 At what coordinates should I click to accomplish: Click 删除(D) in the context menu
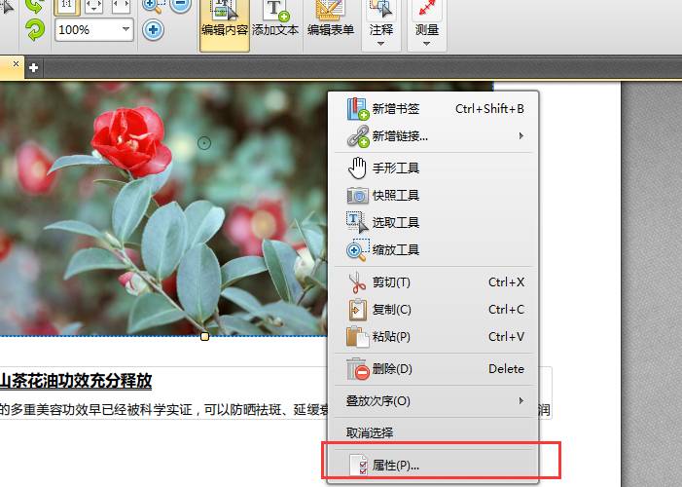coord(392,369)
